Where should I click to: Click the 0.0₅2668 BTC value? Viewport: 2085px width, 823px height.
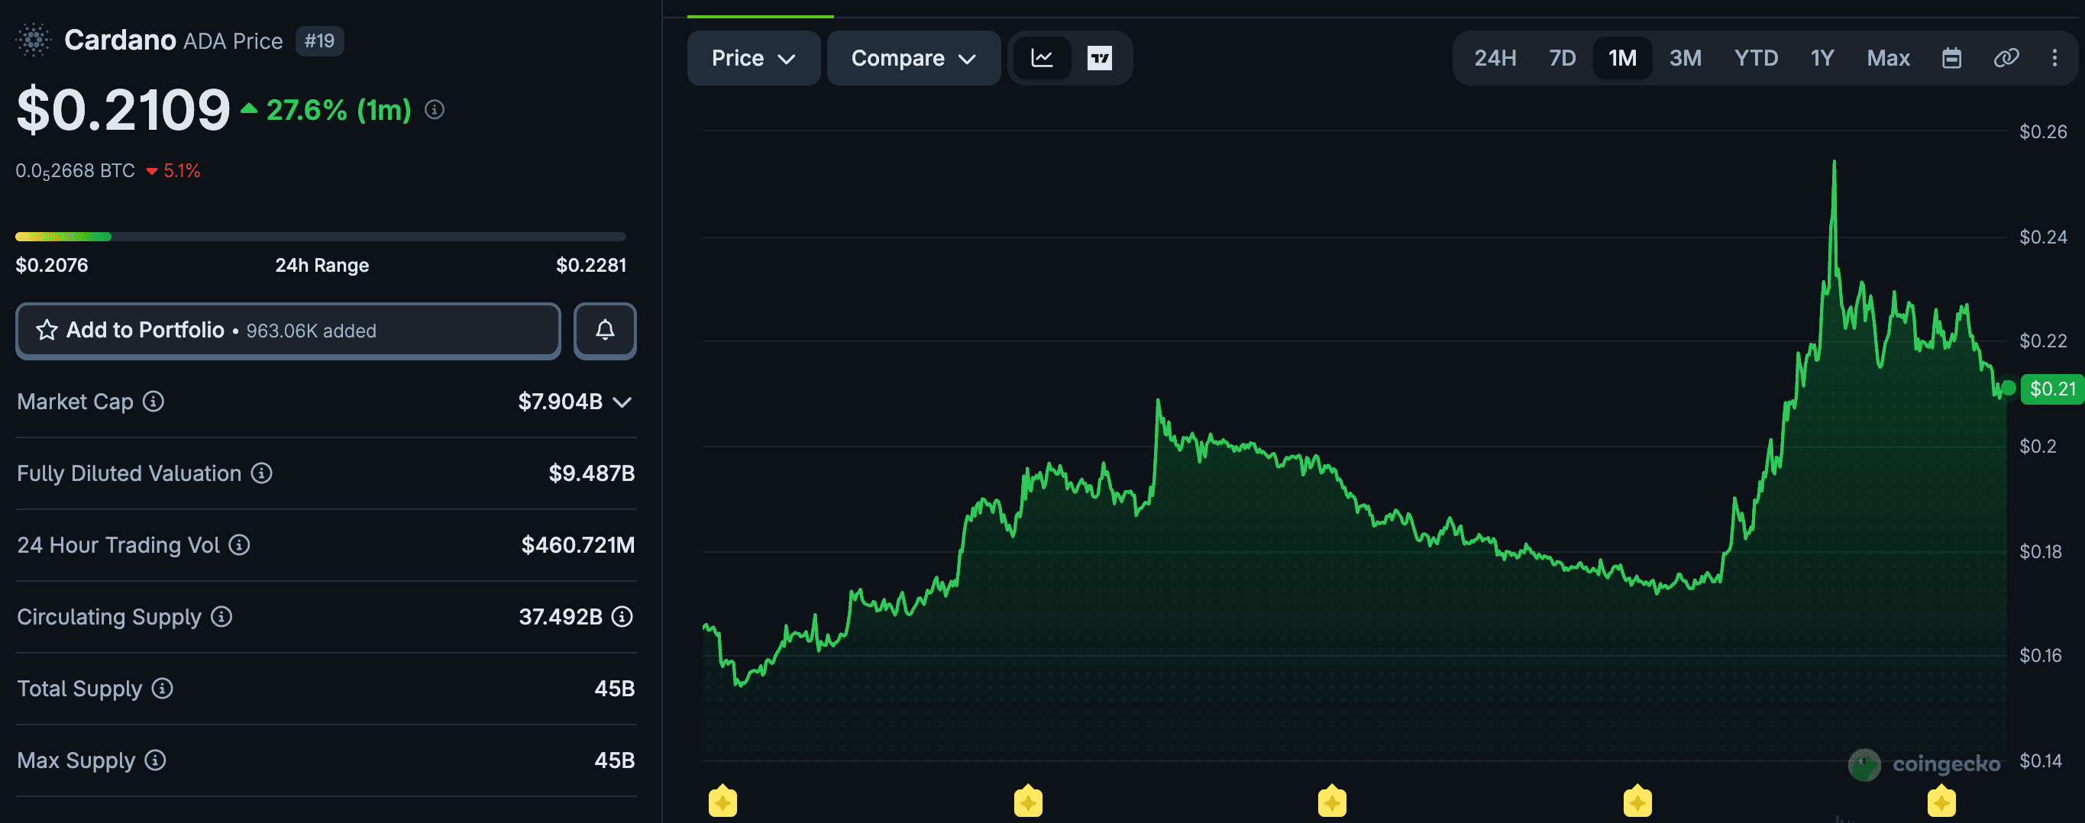coord(76,171)
